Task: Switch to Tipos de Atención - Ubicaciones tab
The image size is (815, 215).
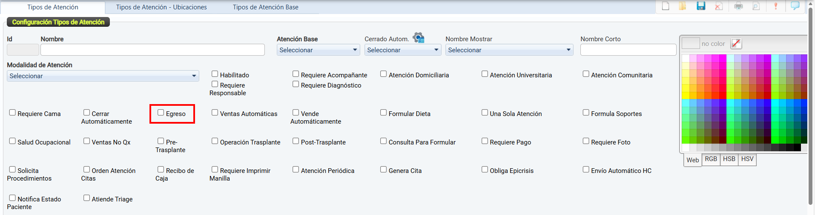Action: click(161, 7)
